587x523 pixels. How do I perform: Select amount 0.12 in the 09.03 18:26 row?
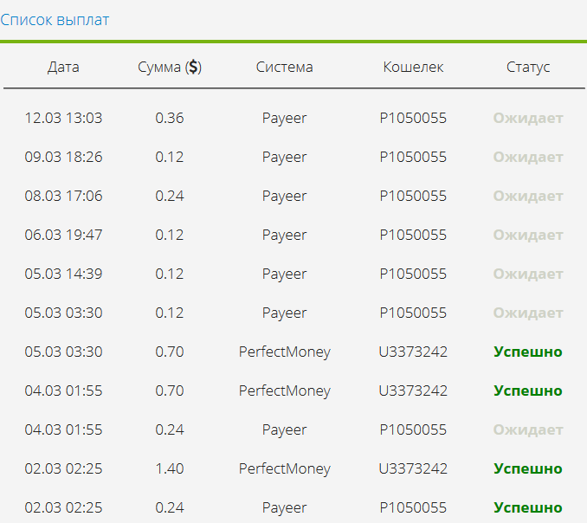coord(170,157)
